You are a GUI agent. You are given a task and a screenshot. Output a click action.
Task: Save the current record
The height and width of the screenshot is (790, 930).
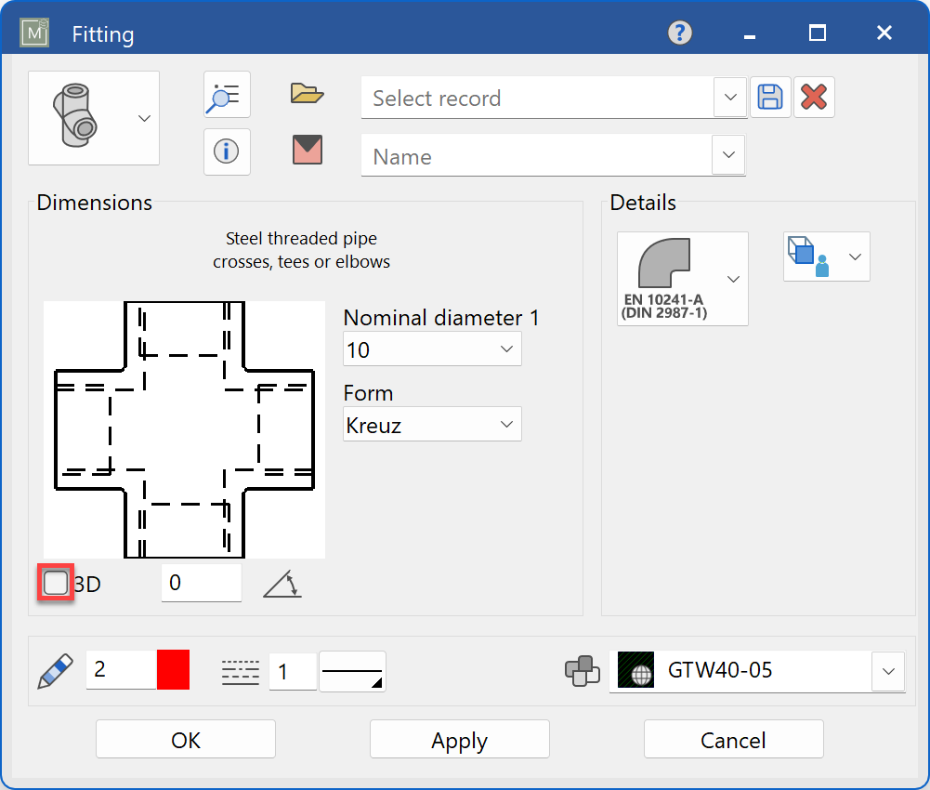click(x=769, y=97)
